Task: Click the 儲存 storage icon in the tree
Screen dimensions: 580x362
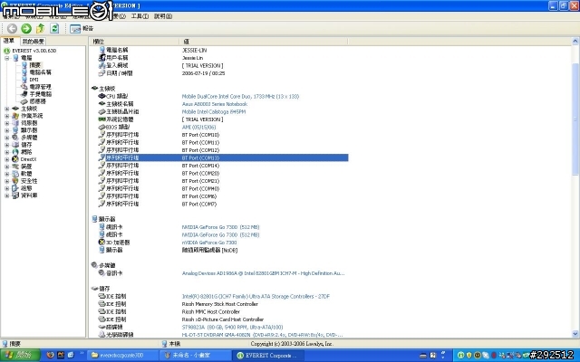Action: (15, 145)
